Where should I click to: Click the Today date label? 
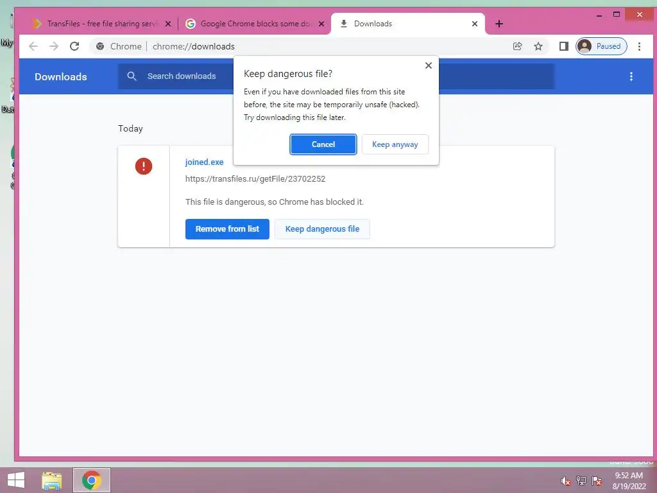[130, 128]
